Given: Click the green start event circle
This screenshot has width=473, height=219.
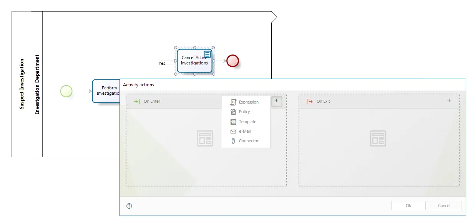Looking at the screenshot, I should click(x=66, y=91).
